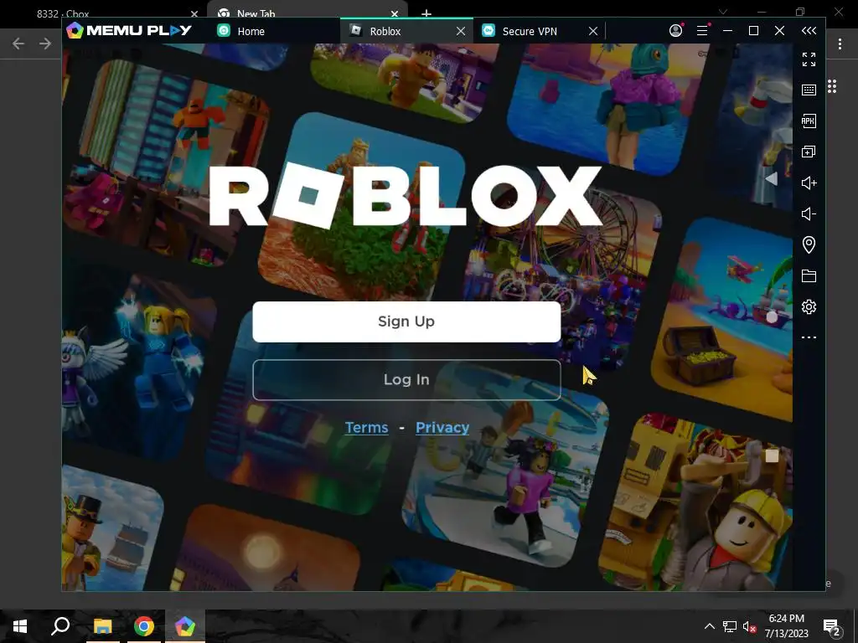Close the 8332 Chox browser tab
The image size is (858, 643).
(194, 13)
